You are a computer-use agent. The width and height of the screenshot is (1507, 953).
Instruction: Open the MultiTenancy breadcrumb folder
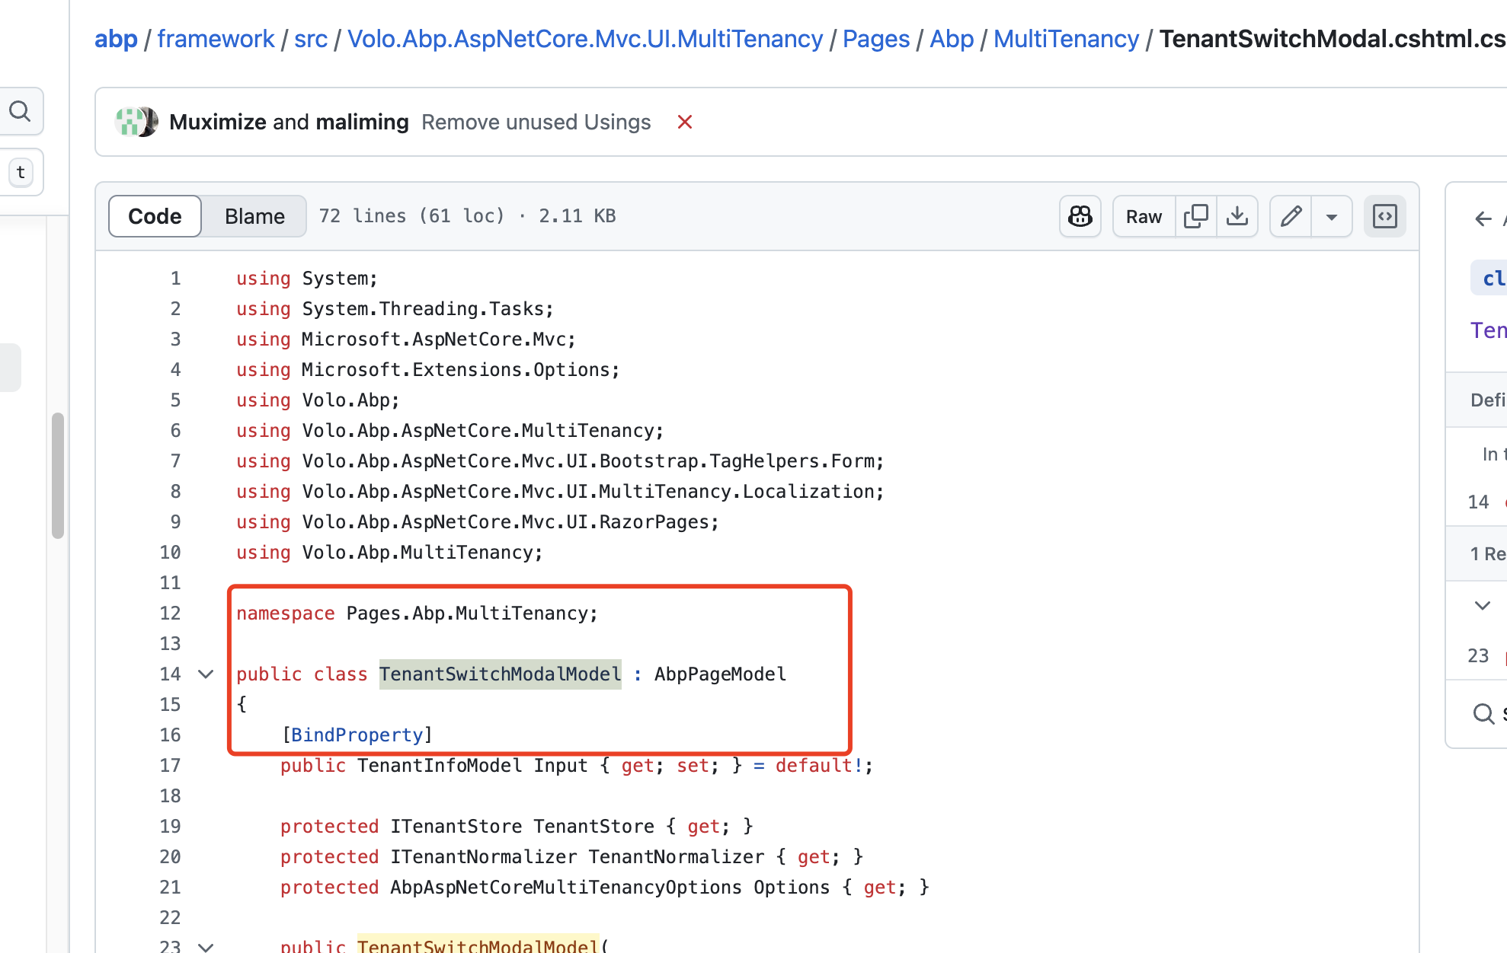(x=1065, y=39)
